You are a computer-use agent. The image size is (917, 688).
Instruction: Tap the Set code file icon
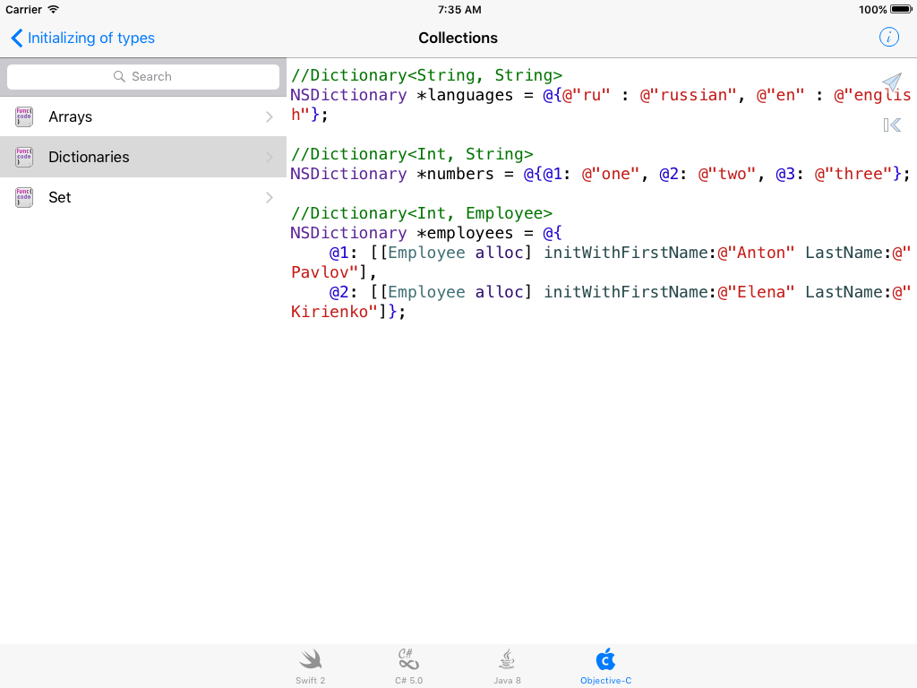tap(24, 197)
